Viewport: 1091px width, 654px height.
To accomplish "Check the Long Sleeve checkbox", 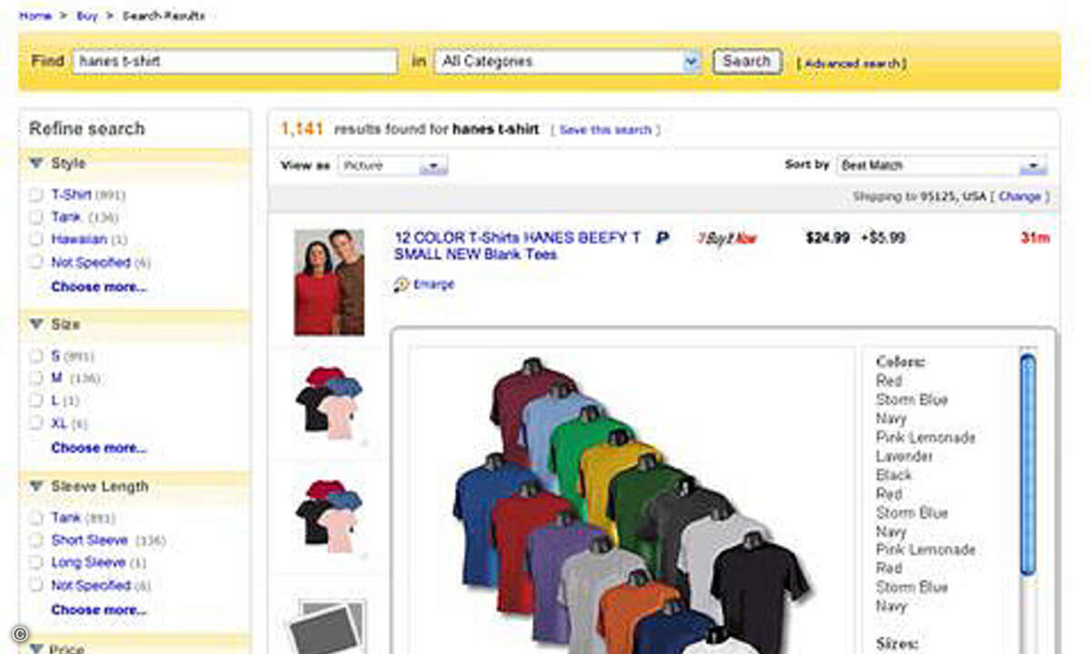I will [36, 563].
